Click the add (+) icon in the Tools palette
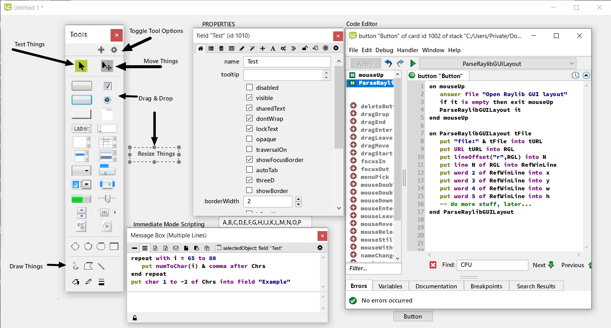 coord(101,50)
